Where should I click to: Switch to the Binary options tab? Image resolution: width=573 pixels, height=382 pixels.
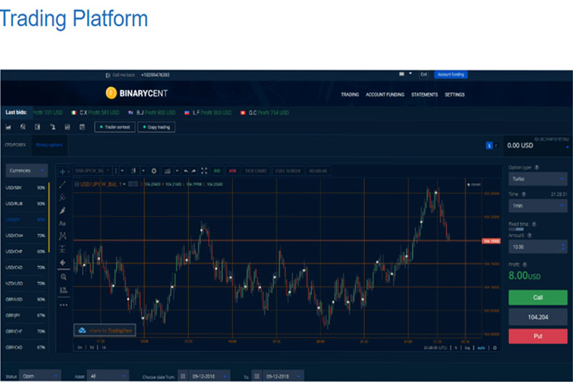point(49,145)
